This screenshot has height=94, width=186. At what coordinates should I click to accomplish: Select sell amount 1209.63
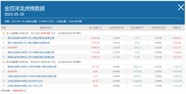[137, 76]
